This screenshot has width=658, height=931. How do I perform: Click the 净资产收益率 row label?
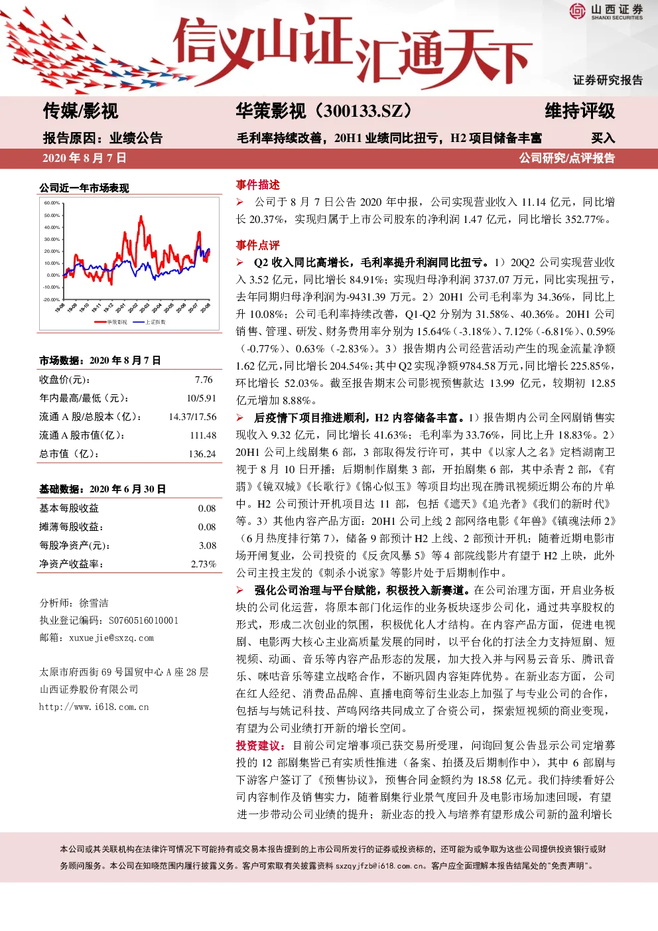point(71,564)
